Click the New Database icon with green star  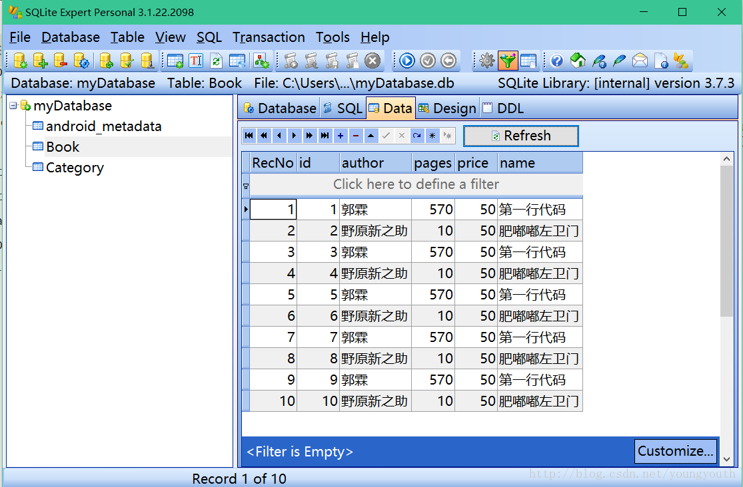pyautogui.click(x=20, y=61)
